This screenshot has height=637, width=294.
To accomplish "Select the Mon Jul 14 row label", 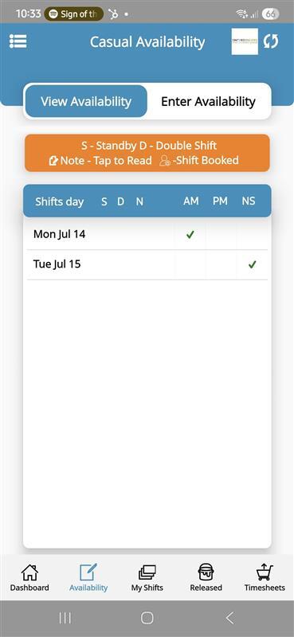I will point(60,234).
